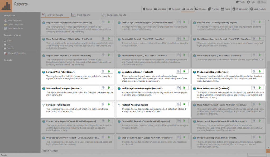
Task: Click Open Templates in sidebar
Action: pyautogui.click(x=14, y=24)
